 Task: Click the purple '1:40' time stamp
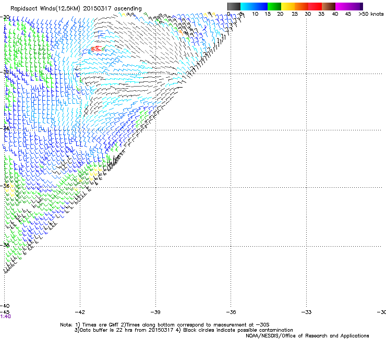(5, 317)
